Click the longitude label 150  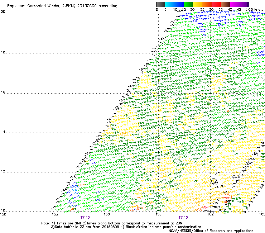pyautogui.click(x=3, y=214)
